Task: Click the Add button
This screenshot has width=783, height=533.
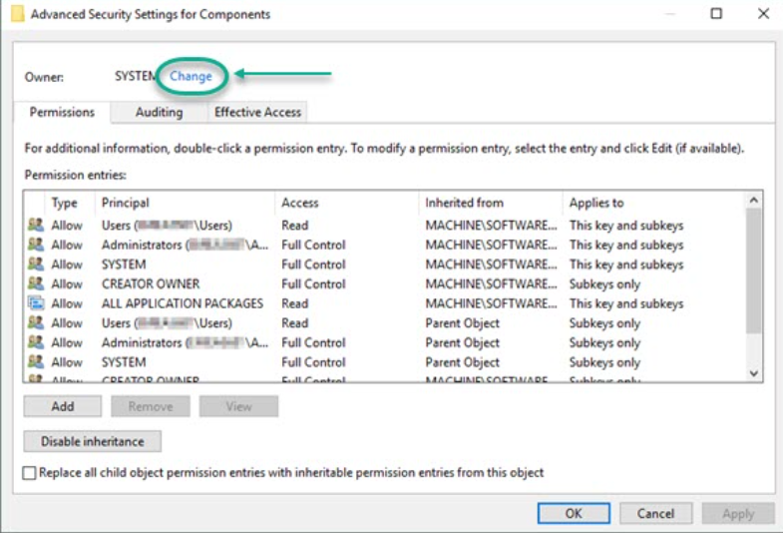Action: 62,406
